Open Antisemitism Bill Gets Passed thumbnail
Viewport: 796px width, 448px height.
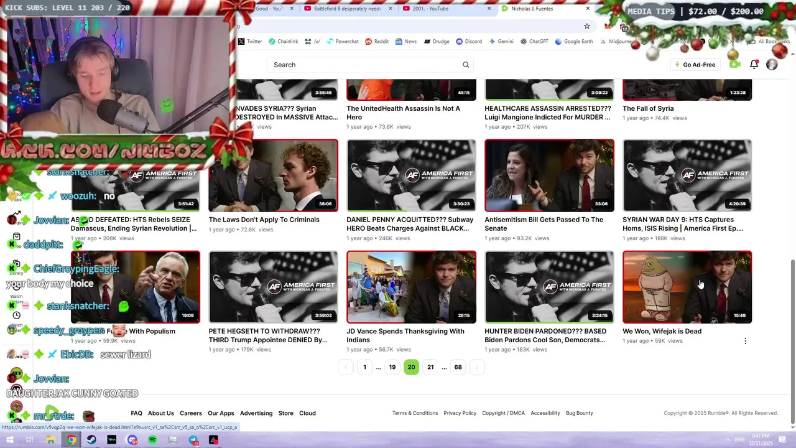coord(549,175)
